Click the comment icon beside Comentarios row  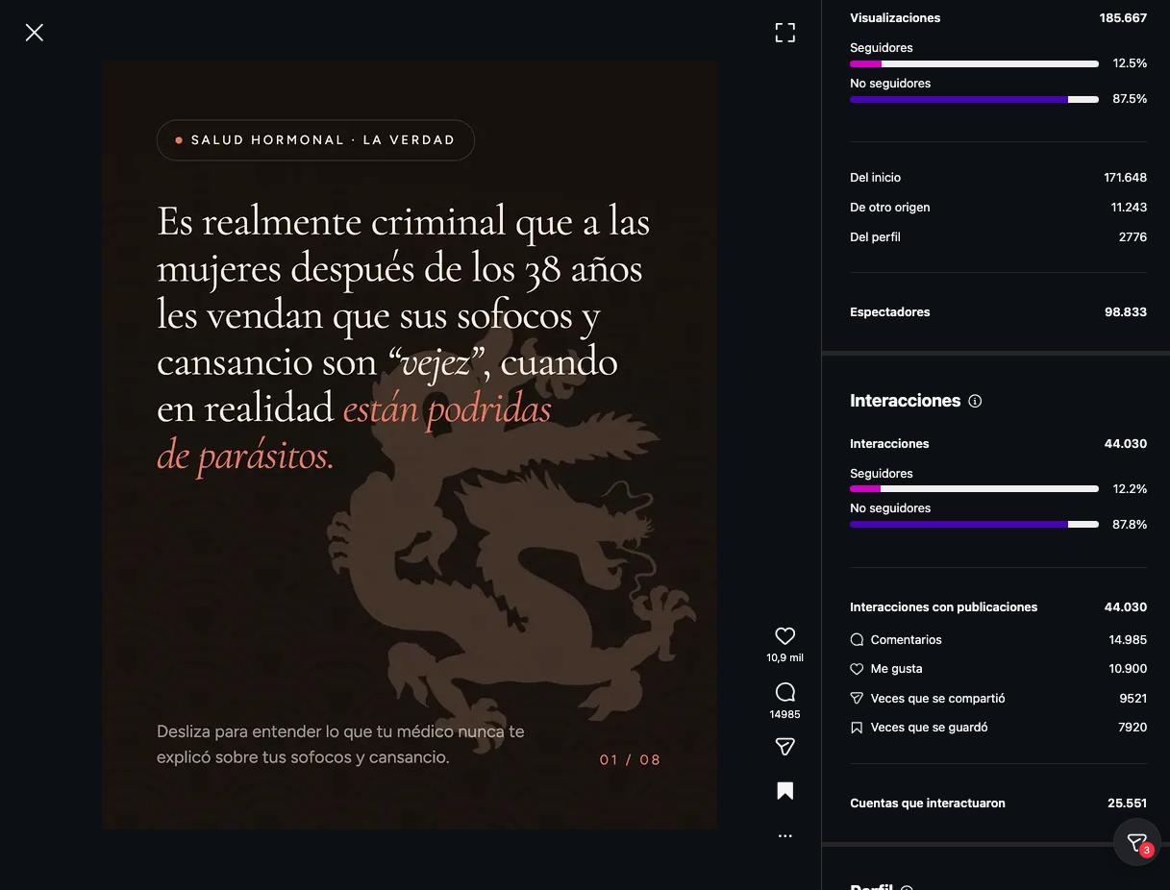[857, 640]
